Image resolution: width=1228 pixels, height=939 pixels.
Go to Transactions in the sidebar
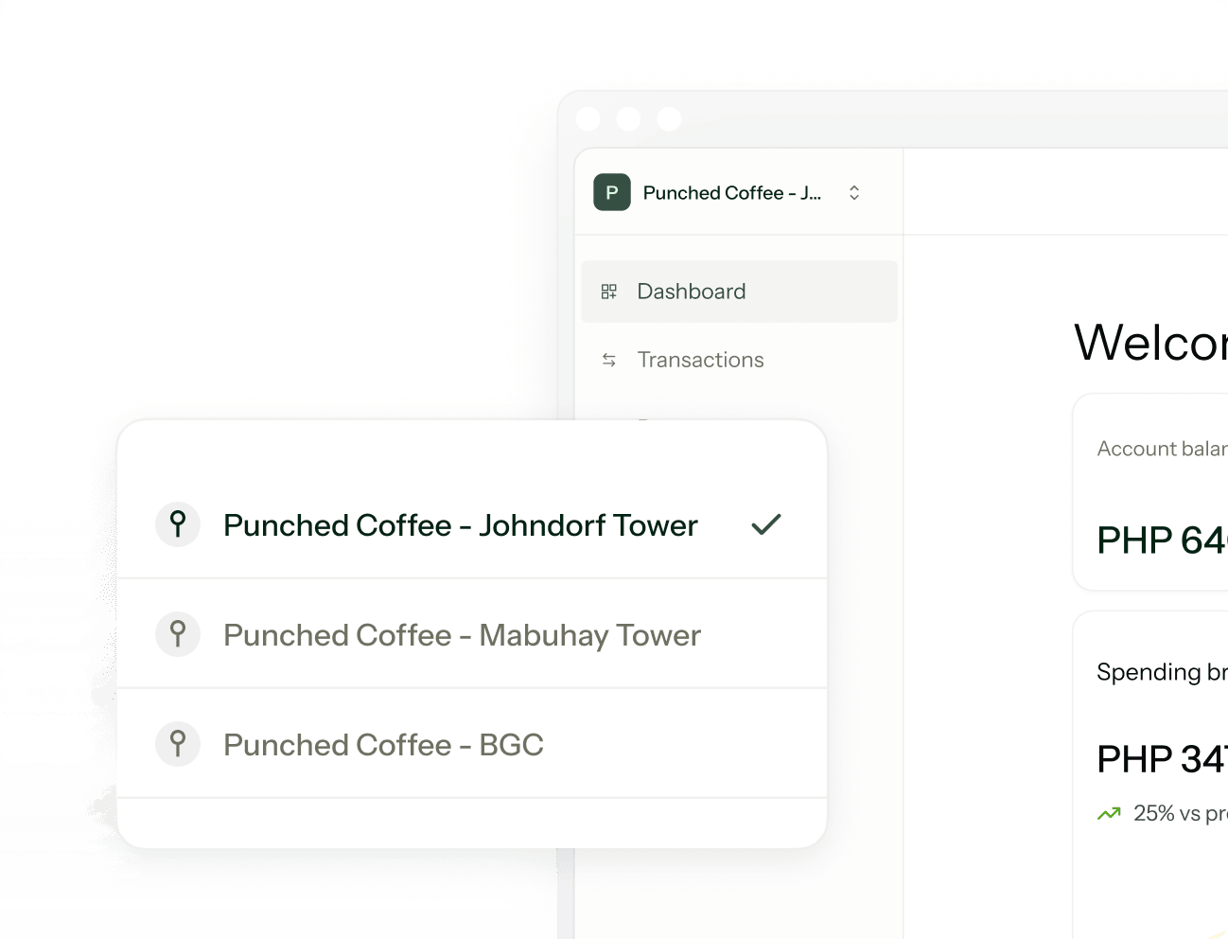700,360
